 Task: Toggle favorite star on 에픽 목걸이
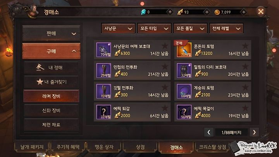pos(245,108)
